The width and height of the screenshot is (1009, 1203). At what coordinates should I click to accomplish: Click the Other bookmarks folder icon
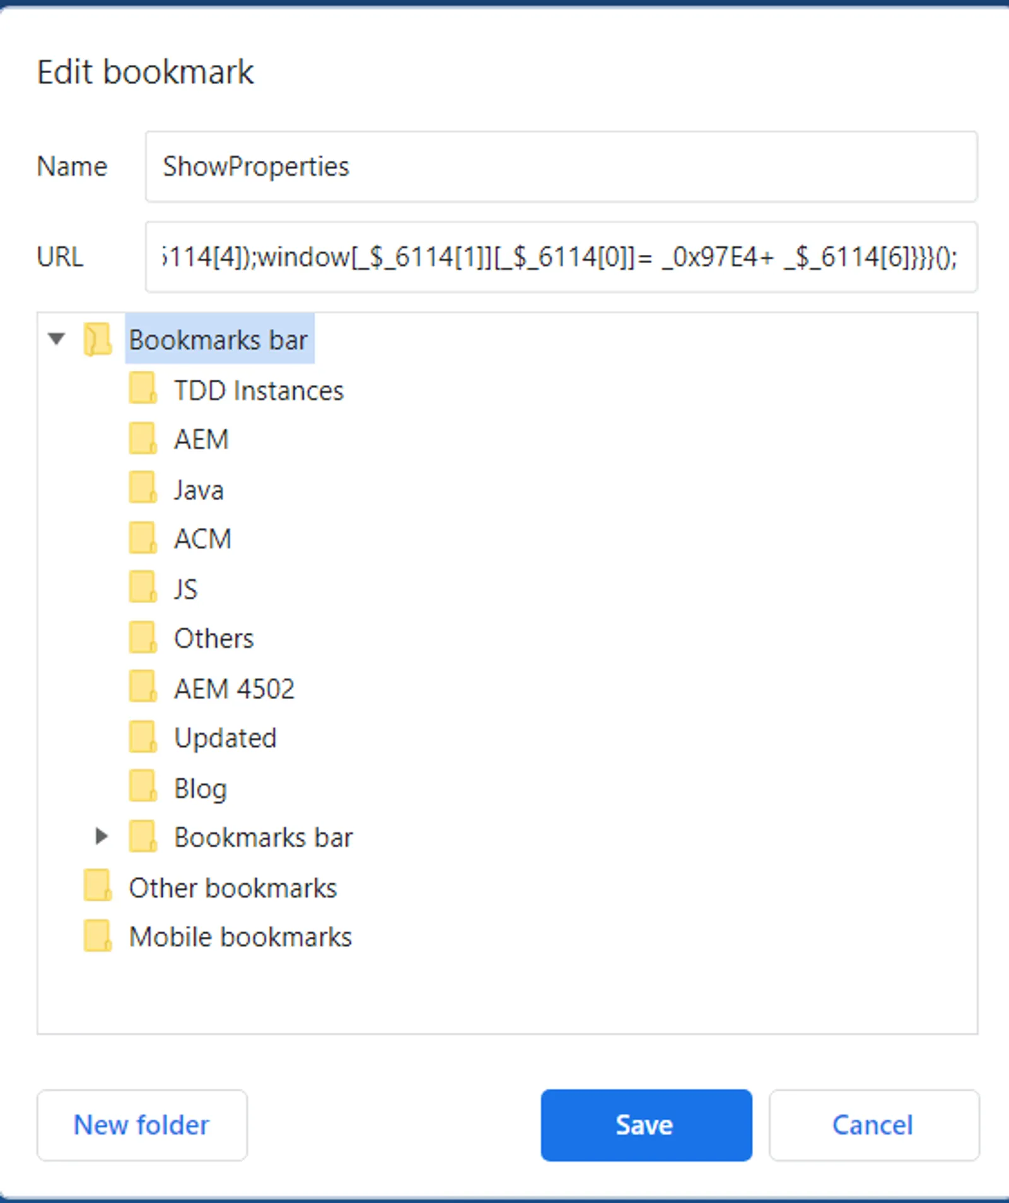pyautogui.click(x=98, y=886)
